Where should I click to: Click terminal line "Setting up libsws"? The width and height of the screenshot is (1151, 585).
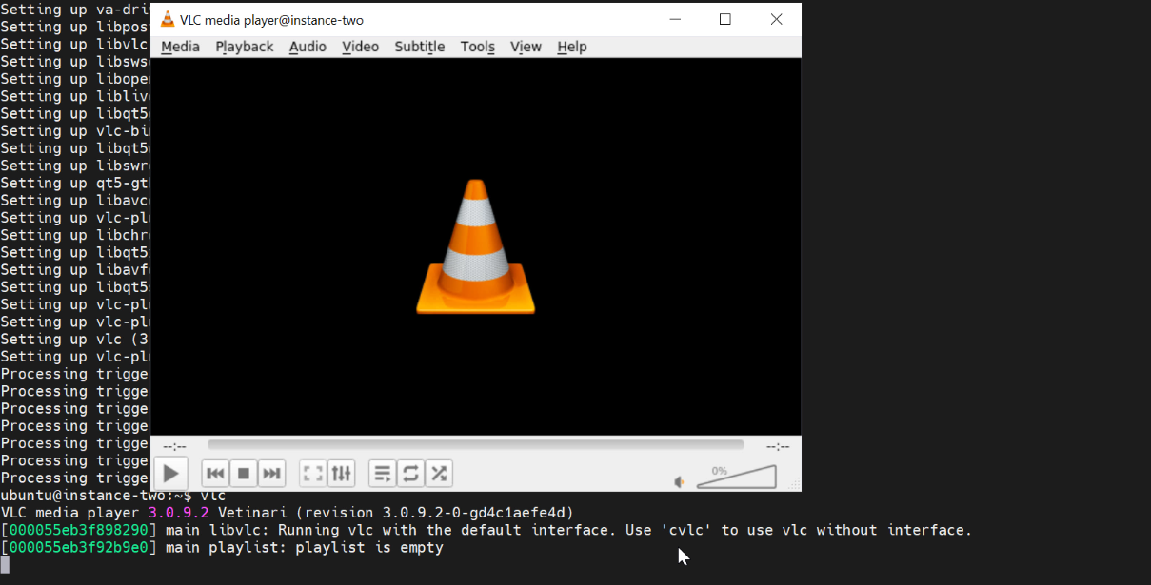click(75, 61)
